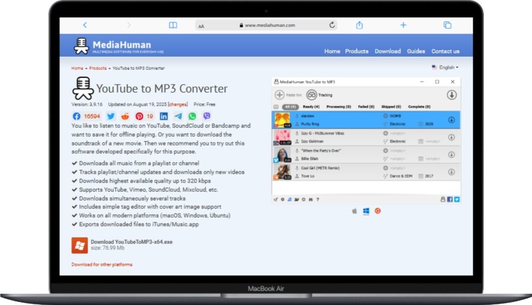Click the orange Windows download icon
Viewport: 532px width, 305px height.
pyautogui.click(x=79, y=245)
